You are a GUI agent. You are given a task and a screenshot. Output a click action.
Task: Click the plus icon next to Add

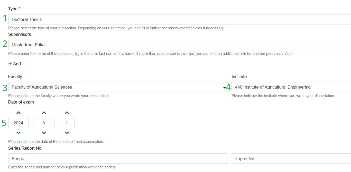tap(10, 64)
